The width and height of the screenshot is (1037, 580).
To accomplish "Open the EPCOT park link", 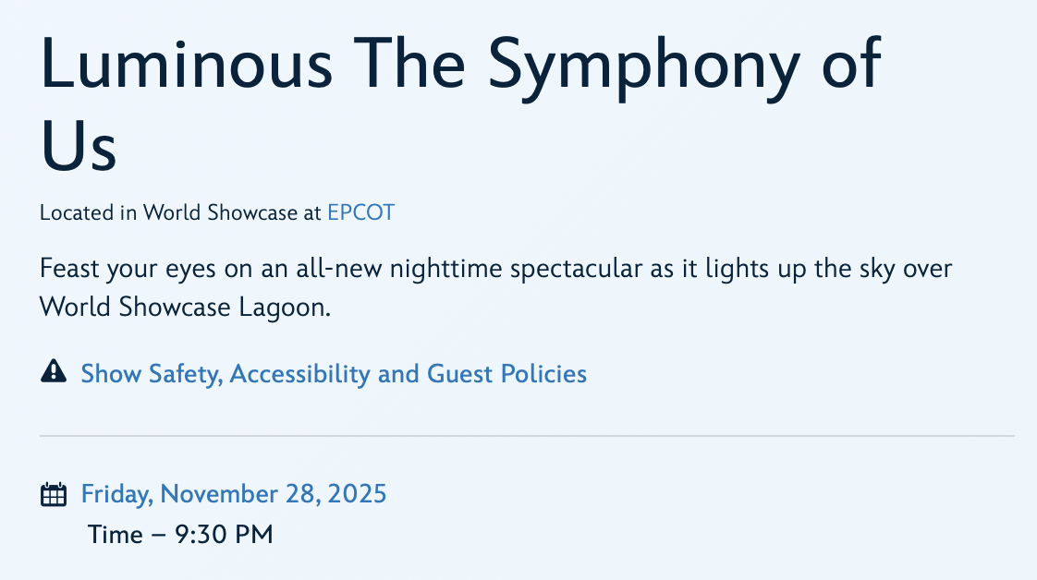I will pos(360,212).
